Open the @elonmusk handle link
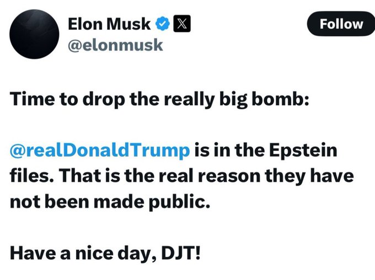The height and width of the screenshot is (280, 375). (115, 44)
